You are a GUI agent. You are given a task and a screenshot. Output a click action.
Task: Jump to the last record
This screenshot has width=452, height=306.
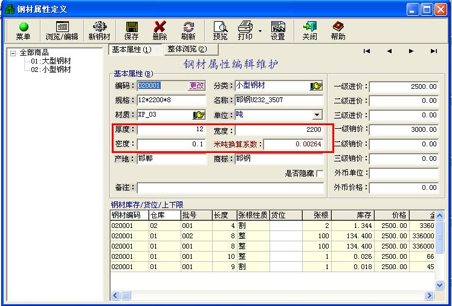tap(433, 51)
